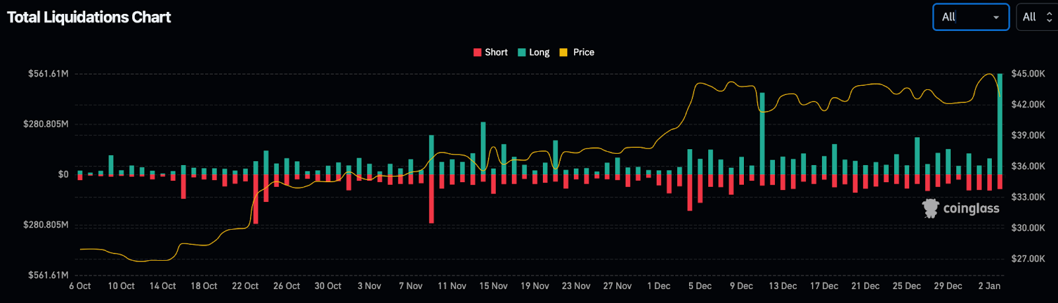1058x303 pixels.
Task: Click the 15 Nov date axis label
Action: pos(493,286)
